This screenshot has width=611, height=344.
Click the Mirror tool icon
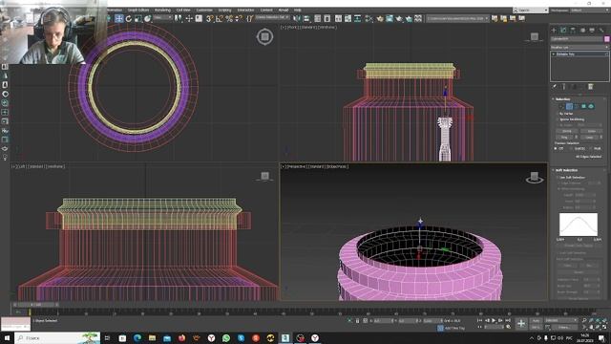pos(297,18)
